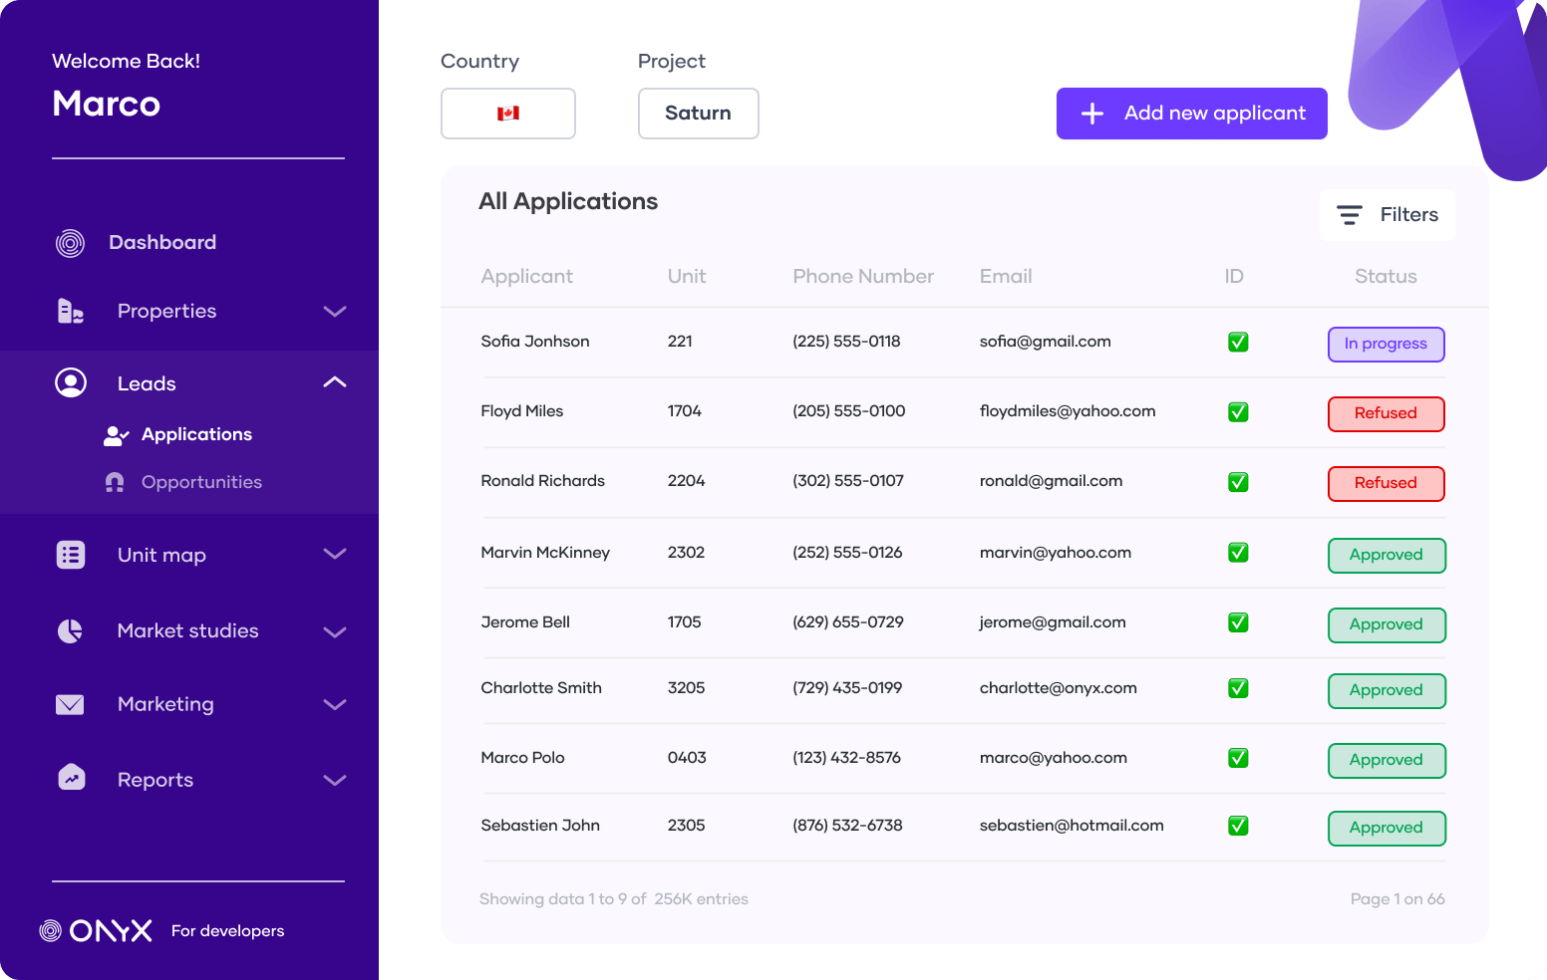1547x980 pixels.
Task: Click Add new applicant
Action: click(1191, 114)
